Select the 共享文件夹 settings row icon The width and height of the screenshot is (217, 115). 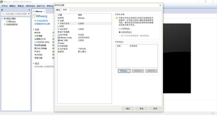coord(59,23)
